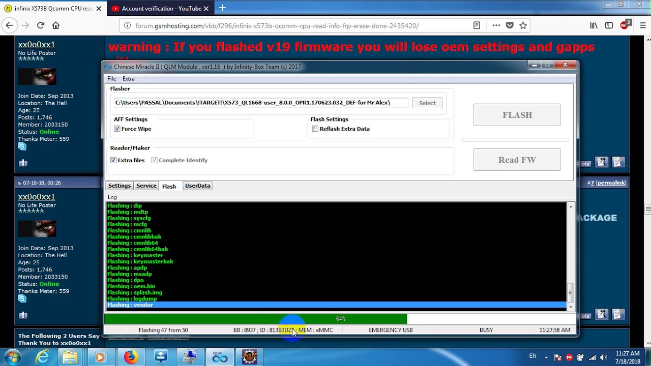
Task: Switch to Firefox from taskbar
Action: point(131,357)
